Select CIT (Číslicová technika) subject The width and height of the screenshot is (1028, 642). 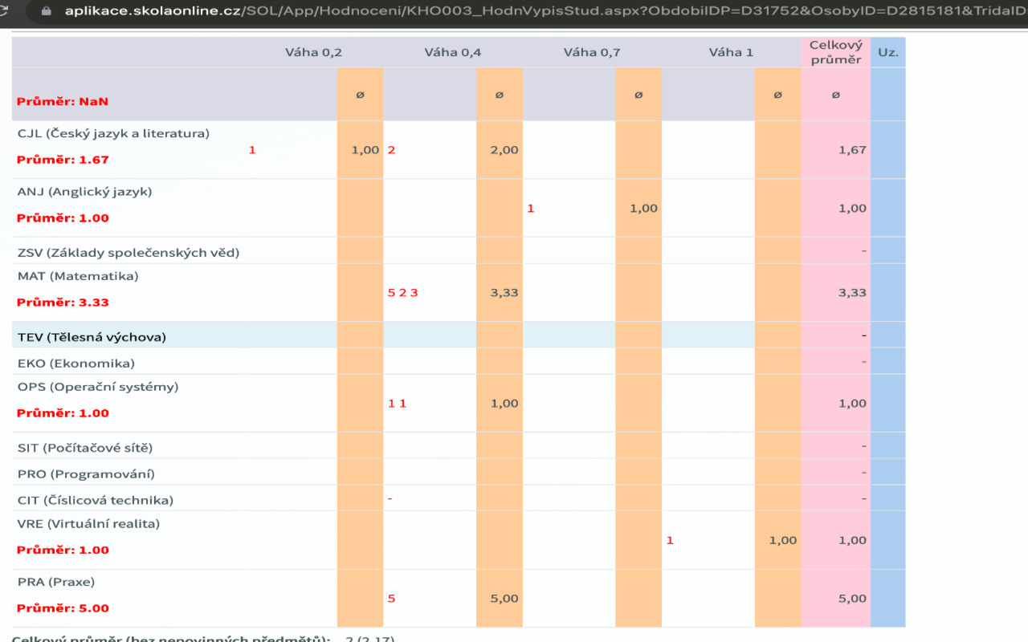coord(96,501)
